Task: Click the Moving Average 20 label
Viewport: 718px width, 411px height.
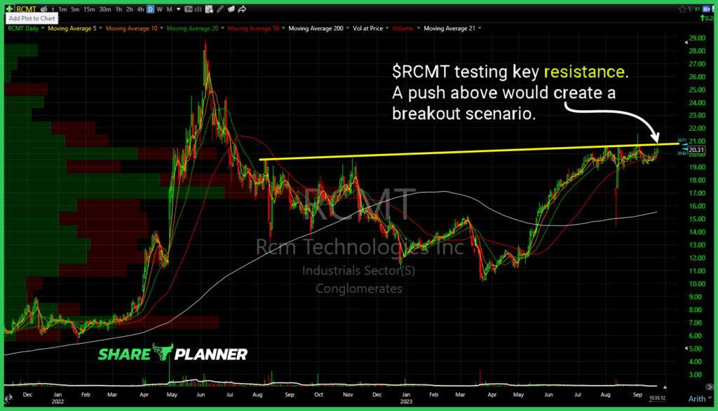Action: [192, 28]
